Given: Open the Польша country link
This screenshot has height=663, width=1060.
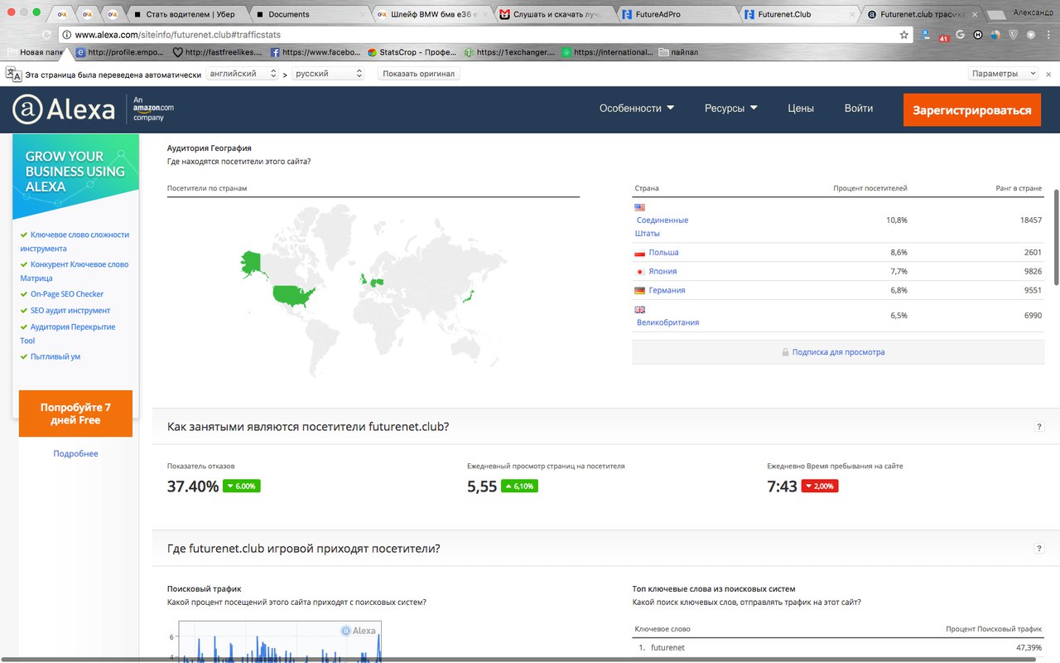Looking at the screenshot, I should [663, 253].
